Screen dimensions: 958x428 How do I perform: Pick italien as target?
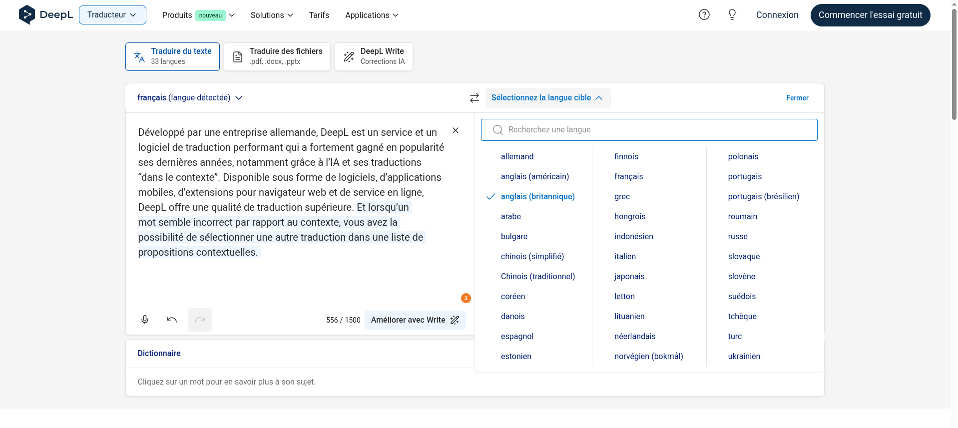point(625,256)
